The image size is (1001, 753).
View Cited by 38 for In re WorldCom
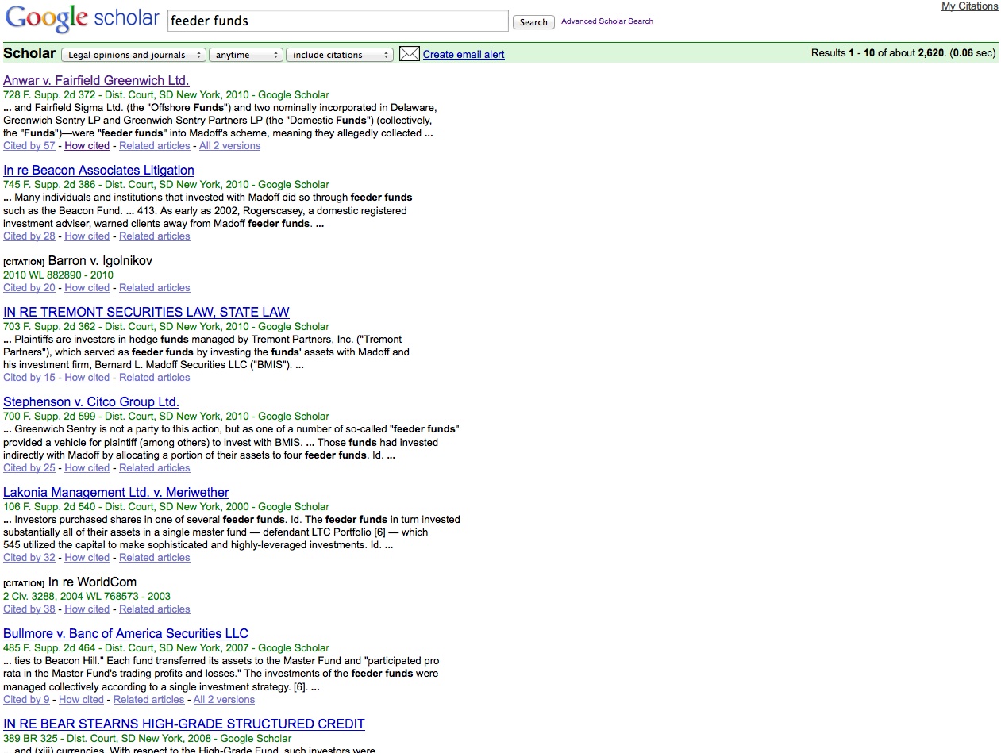click(29, 609)
